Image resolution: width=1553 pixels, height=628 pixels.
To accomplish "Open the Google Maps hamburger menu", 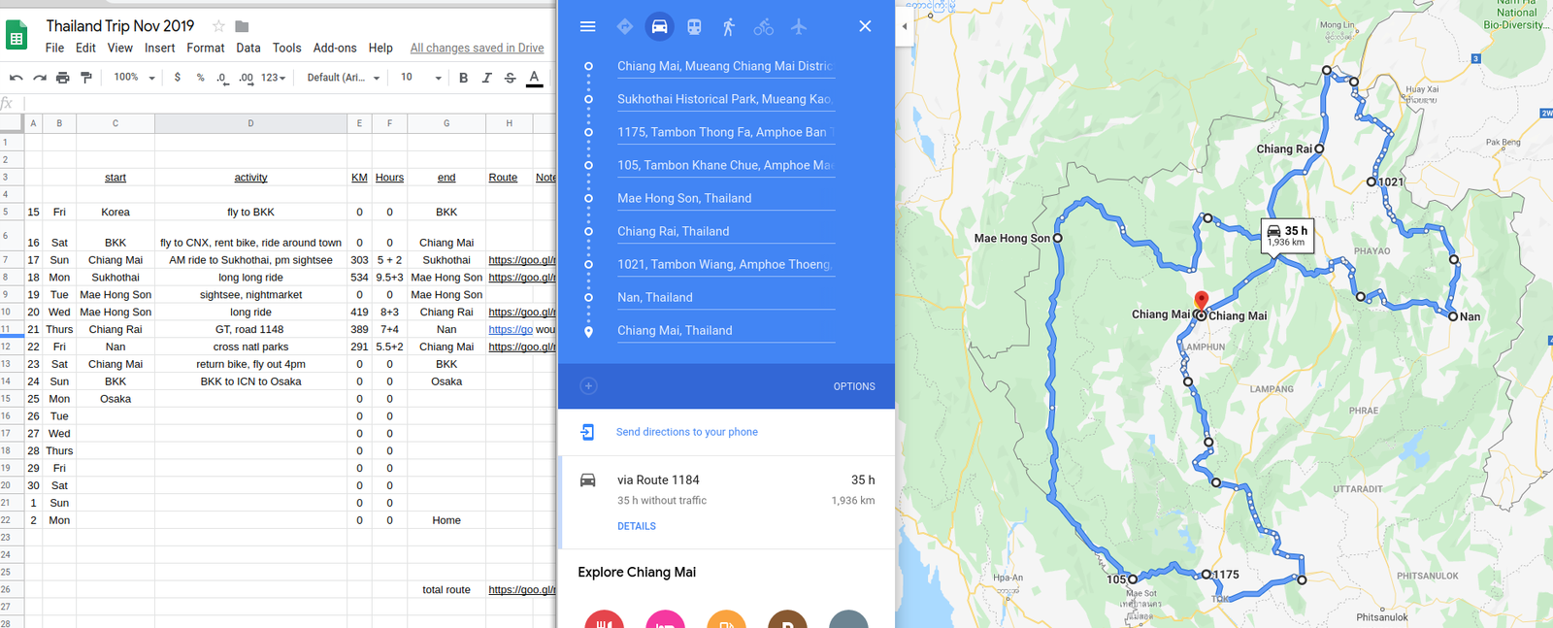I will coord(587,27).
